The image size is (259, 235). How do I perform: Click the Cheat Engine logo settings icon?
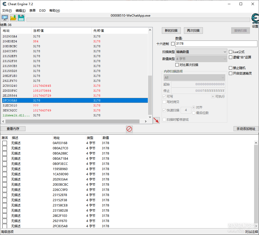pos(255,19)
